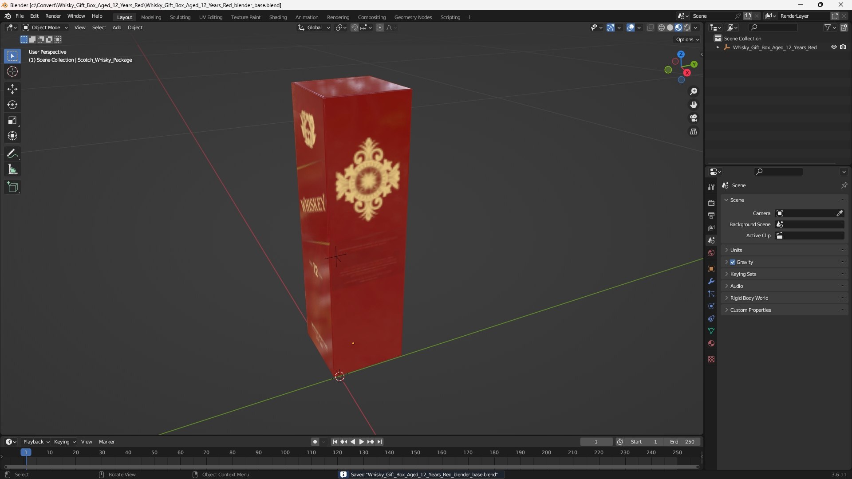Click the Camera eyedropper icon
Image resolution: width=852 pixels, height=479 pixels.
[x=840, y=213]
